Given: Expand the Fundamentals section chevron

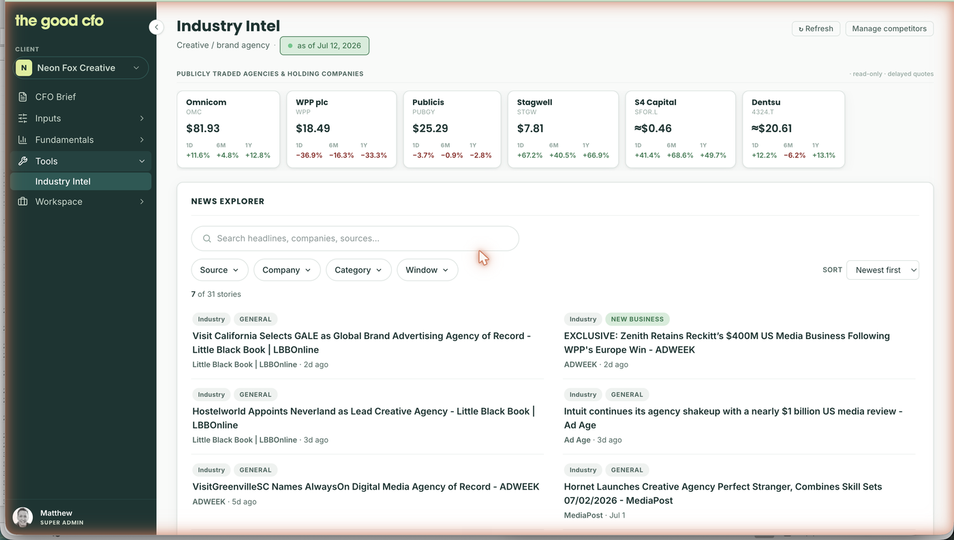Looking at the screenshot, I should [x=142, y=140].
